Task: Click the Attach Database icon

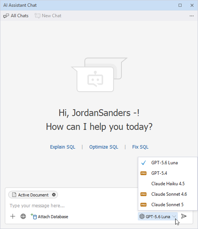Action: point(34,216)
